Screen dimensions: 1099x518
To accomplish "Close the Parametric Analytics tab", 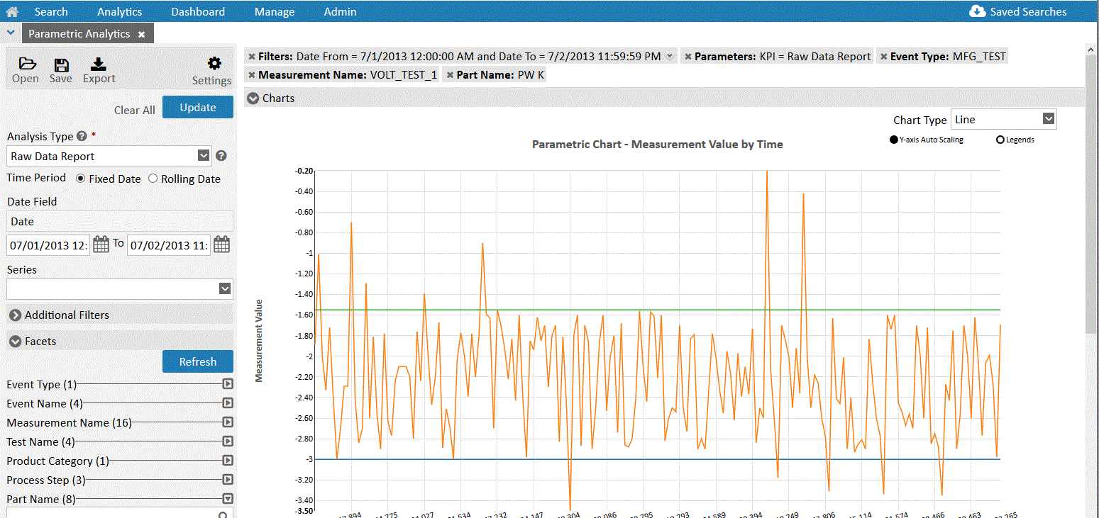I will tap(141, 34).
